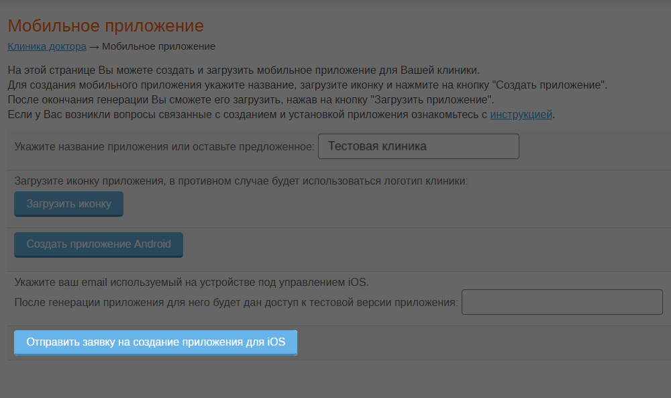Click the current breadcrumb text Мобильное приложение
The height and width of the screenshot is (398, 671).
pos(159,47)
